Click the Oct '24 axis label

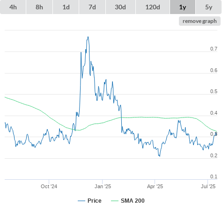[x=49, y=186]
